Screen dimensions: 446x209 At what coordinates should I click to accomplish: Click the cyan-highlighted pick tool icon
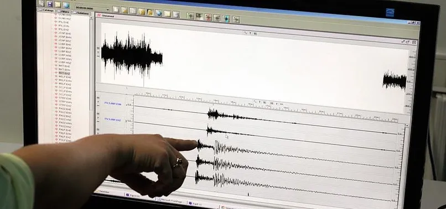(x=226, y=18)
